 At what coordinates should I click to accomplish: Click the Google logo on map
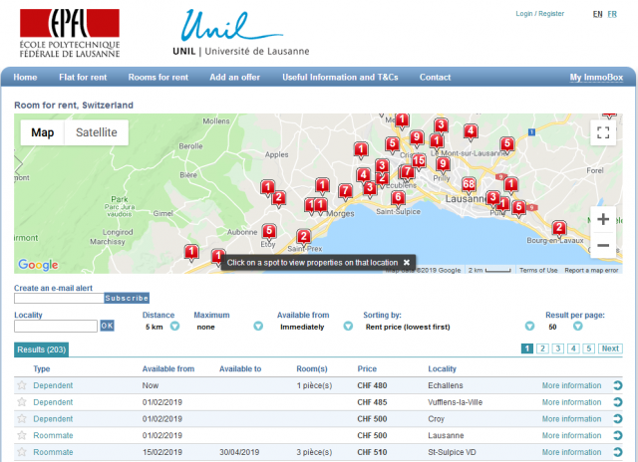point(38,264)
